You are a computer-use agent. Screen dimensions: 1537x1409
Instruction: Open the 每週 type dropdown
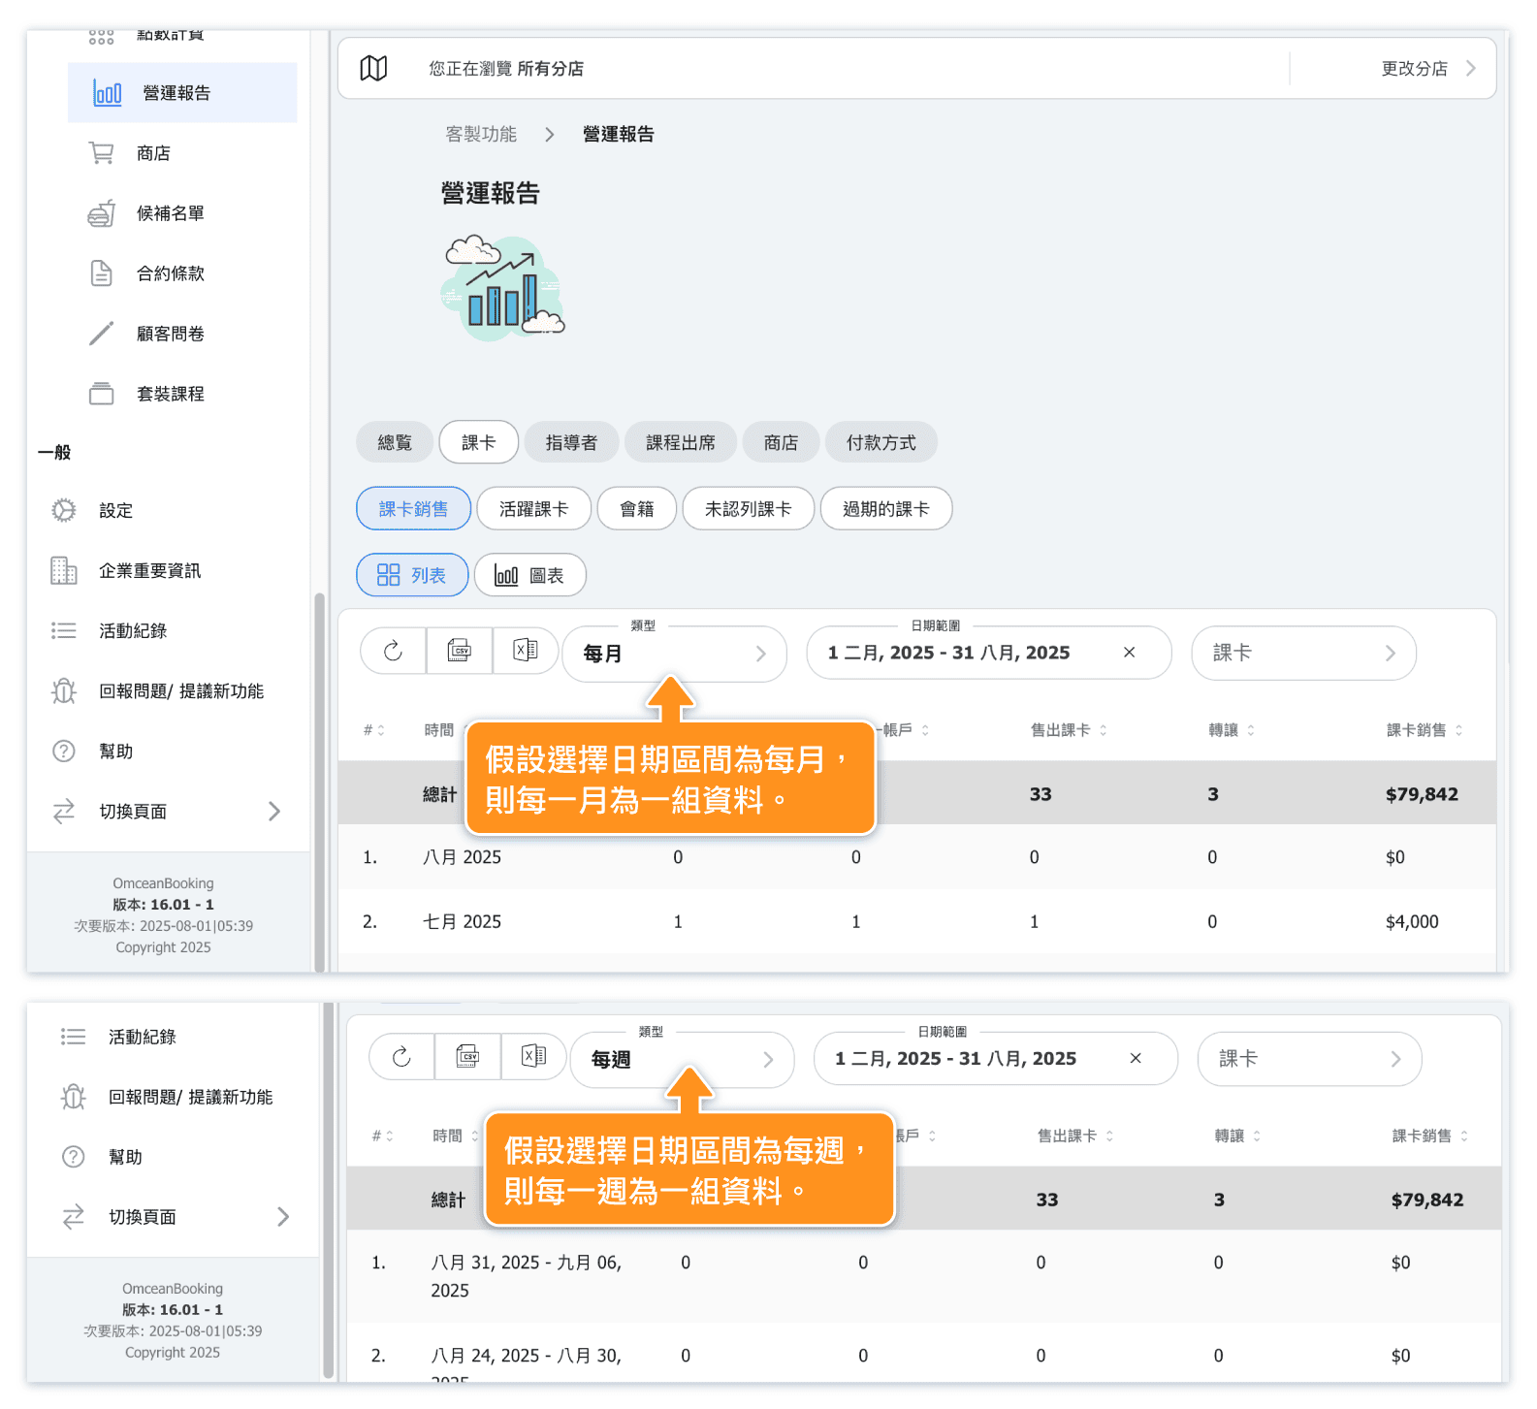click(682, 1060)
